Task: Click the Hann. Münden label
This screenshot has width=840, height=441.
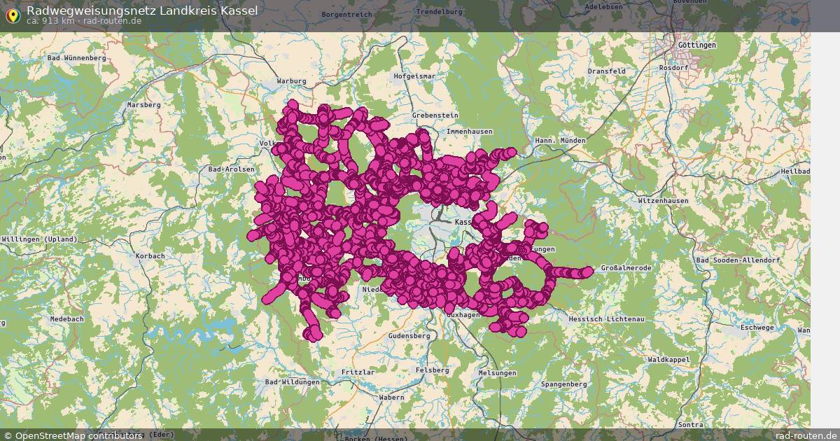Action: [x=560, y=140]
